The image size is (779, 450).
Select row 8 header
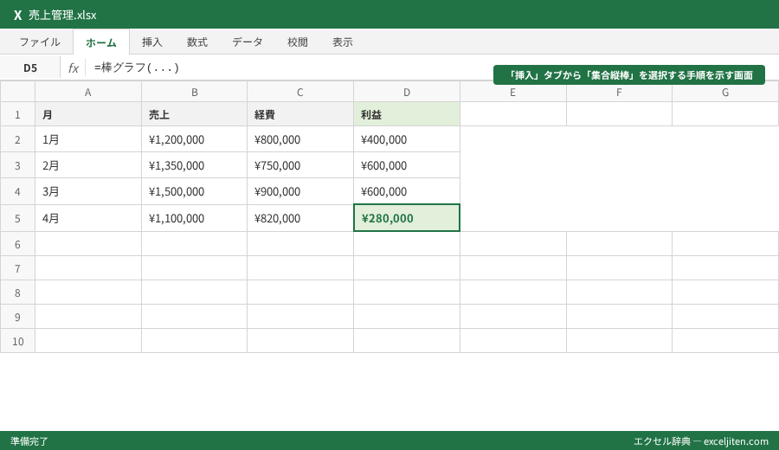tap(17, 292)
